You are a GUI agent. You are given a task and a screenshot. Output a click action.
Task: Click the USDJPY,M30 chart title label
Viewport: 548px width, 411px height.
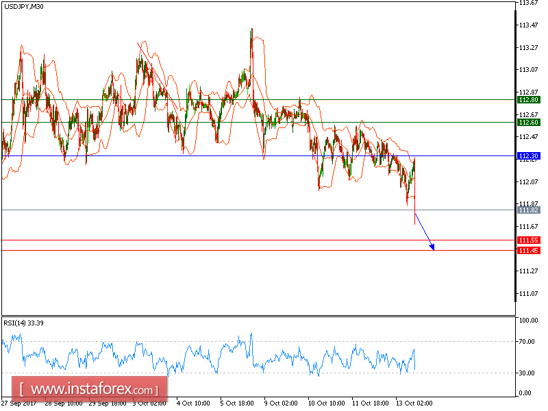(x=24, y=7)
